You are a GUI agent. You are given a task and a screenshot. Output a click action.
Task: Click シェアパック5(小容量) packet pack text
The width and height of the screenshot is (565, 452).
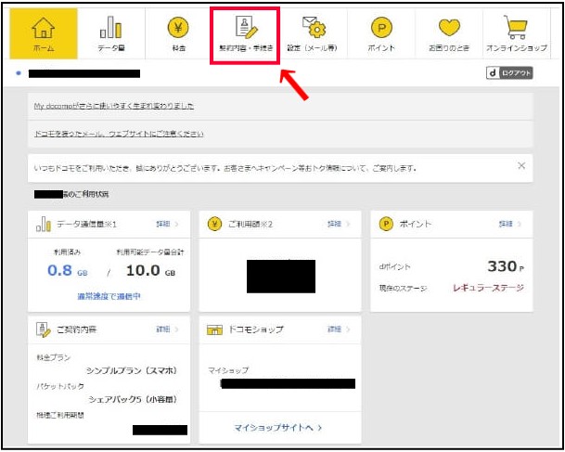click(133, 399)
